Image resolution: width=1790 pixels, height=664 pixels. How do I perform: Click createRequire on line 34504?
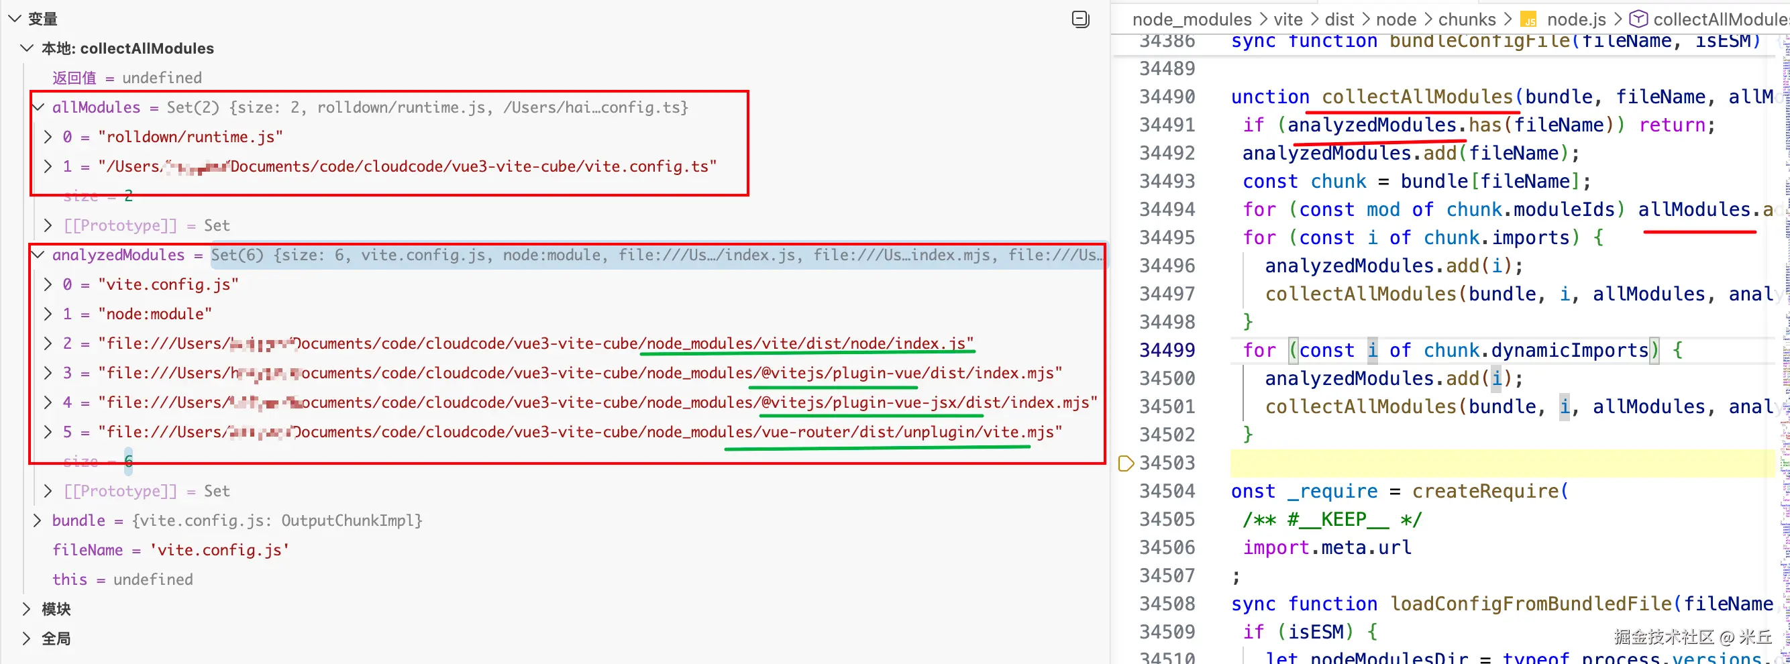[x=1485, y=491]
